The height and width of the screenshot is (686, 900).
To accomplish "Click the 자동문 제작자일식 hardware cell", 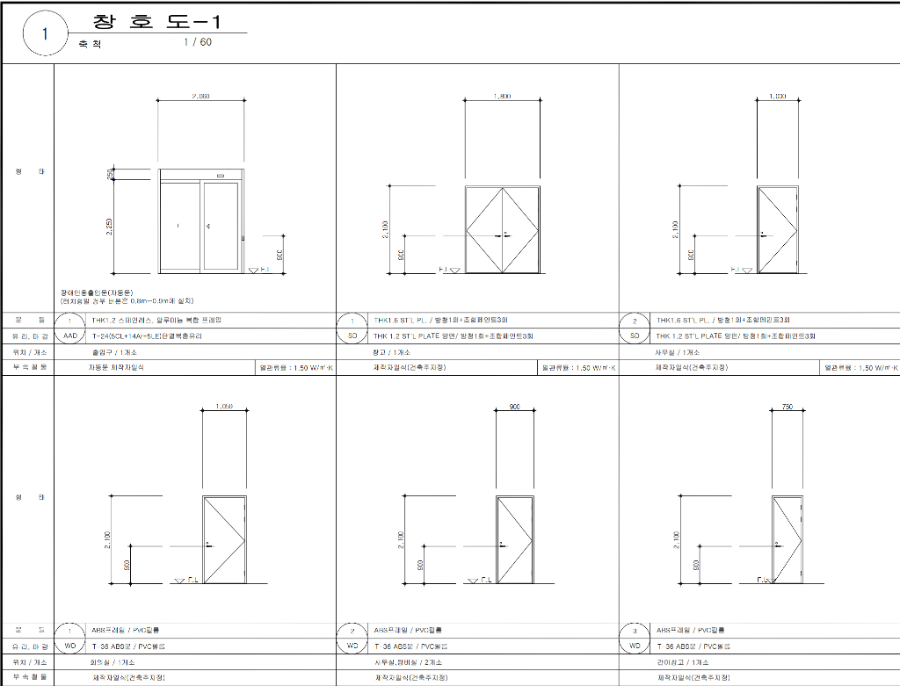I will [116, 367].
